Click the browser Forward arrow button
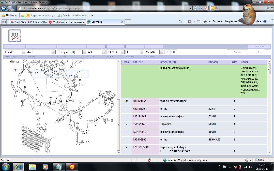 [9, 8]
